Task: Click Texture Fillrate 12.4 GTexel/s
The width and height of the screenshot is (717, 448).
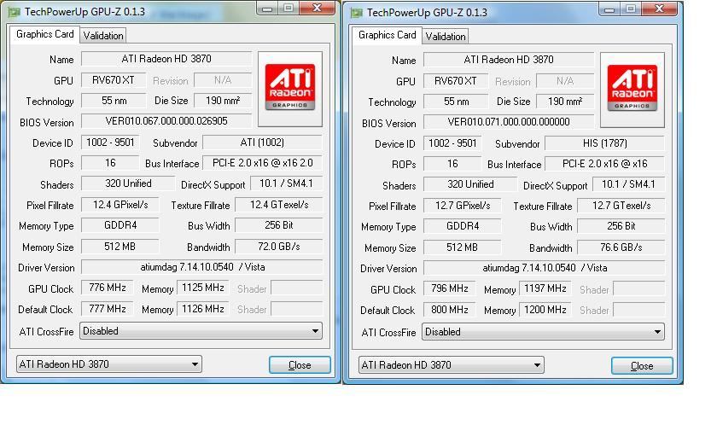Action: click(x=278, y=205)
